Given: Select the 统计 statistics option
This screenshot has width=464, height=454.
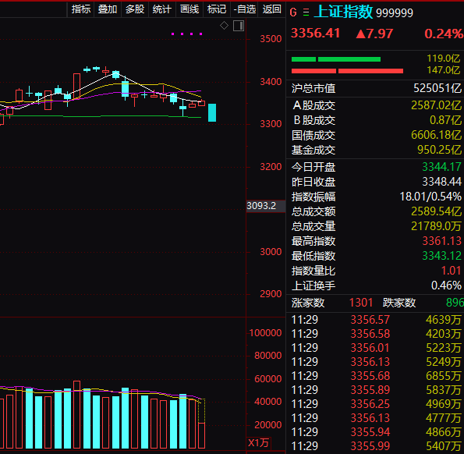Looking at the screenshot, I should pos(162,9).
